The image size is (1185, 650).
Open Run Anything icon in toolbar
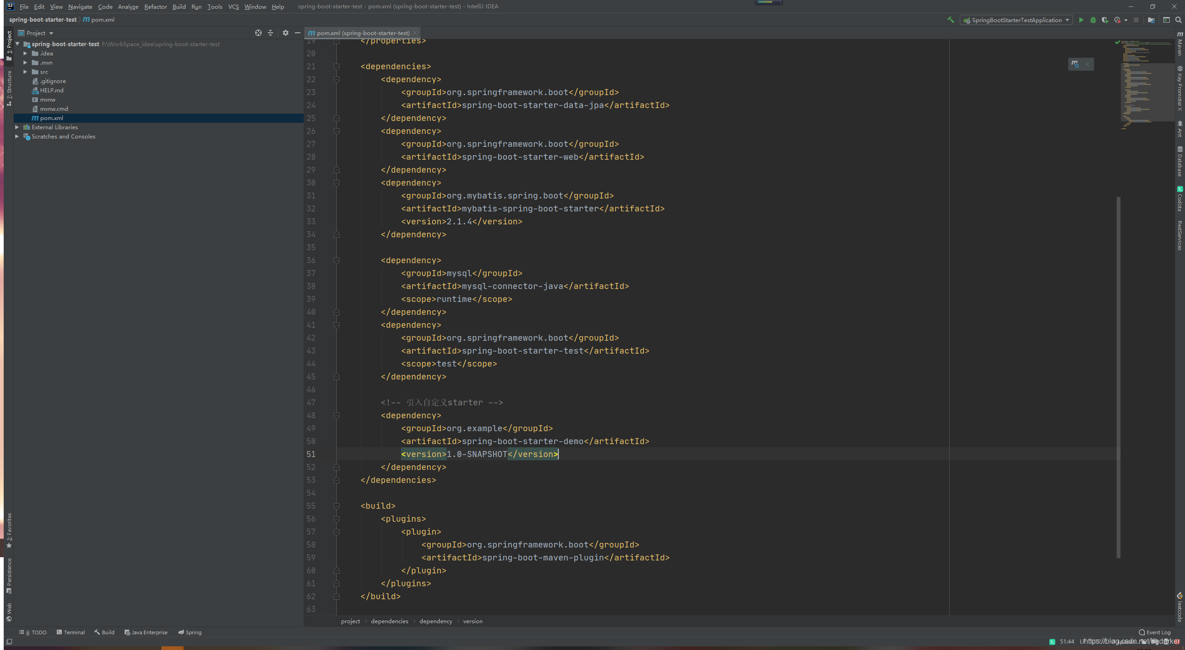[1166, 20]
